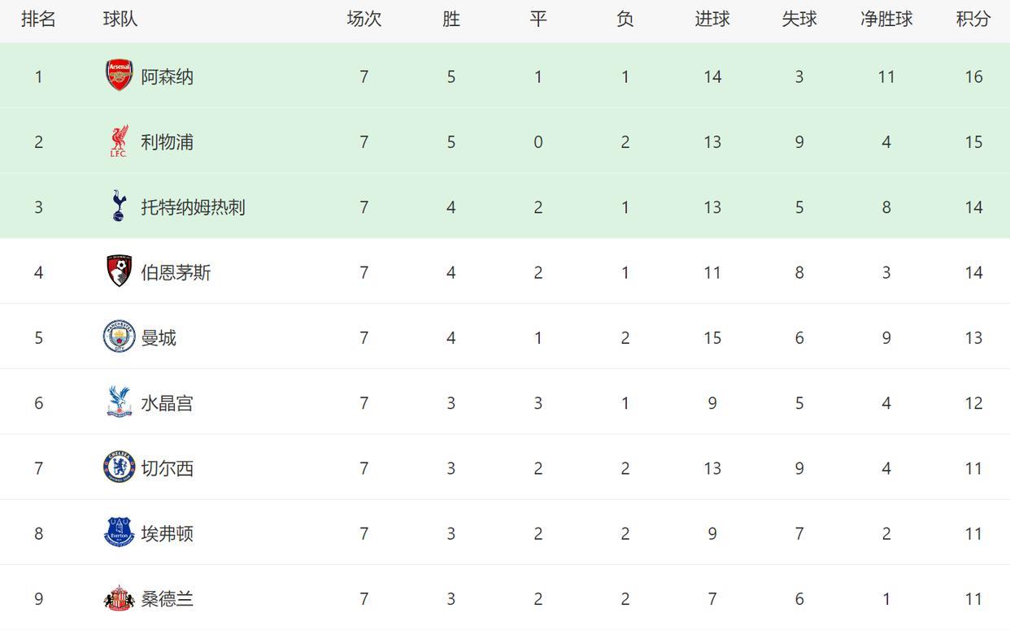Image resolution: width=1010 pixels, height=630 pixels.
Task: Select the 曼城 team name
Action: click(159, 337)
